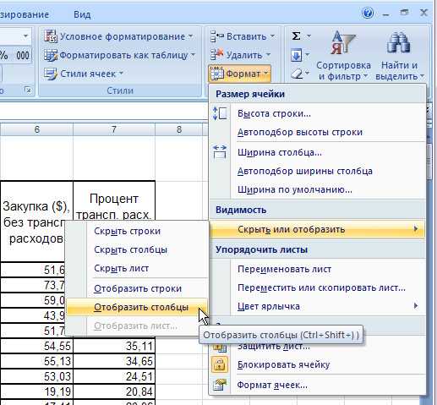Select Скрыть лист in submenu
The image size is (437, 405).
(x=137, y=268)
